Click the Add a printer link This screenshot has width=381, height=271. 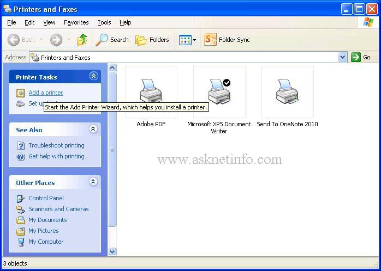(46, 93)
